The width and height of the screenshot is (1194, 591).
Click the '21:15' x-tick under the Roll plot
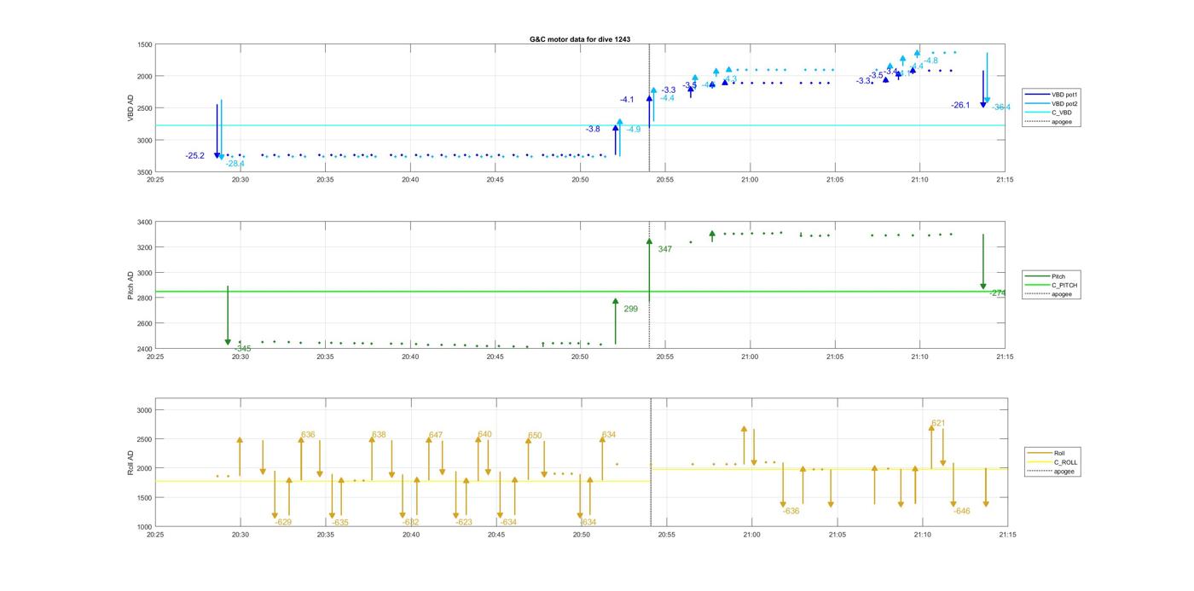click(x=1007, y=535)
